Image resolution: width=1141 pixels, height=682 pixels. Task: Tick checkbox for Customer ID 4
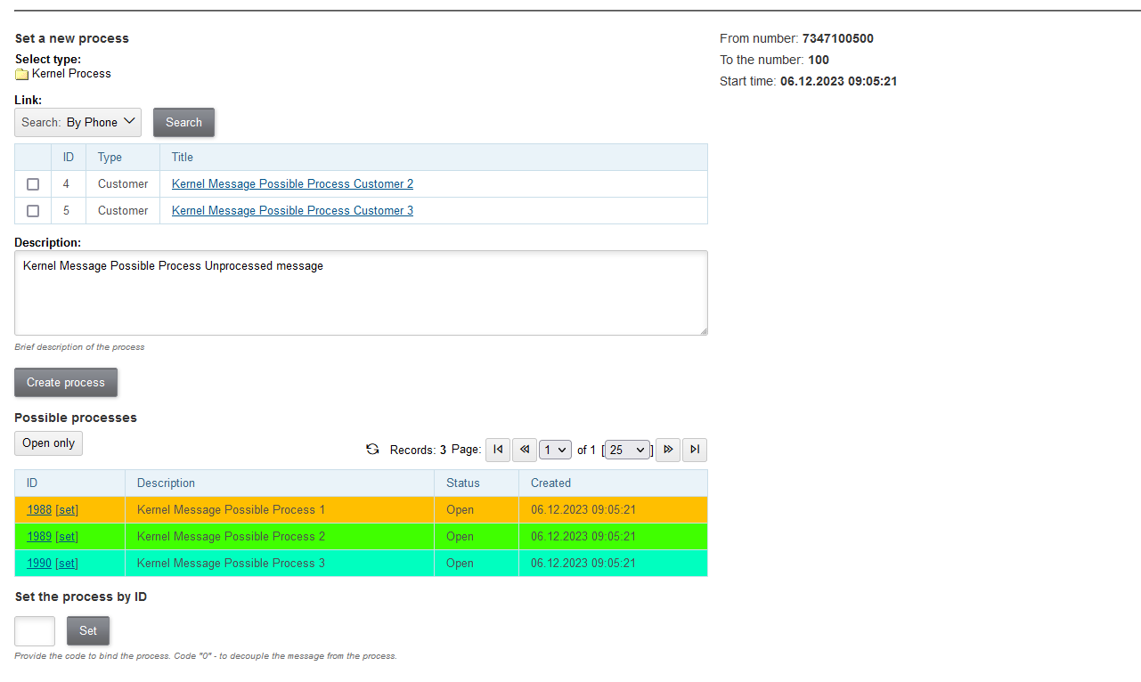tap(33, 184)
